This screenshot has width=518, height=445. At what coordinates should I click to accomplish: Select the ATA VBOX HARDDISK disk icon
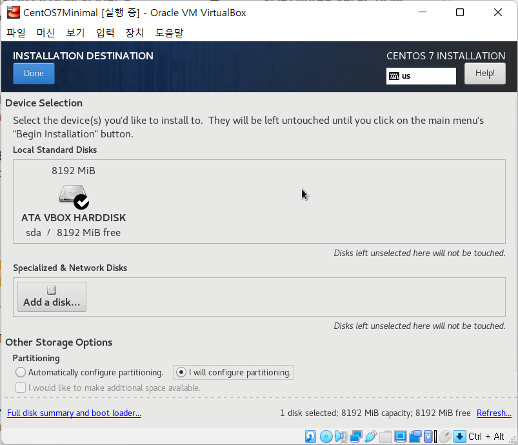coord(74,197)
